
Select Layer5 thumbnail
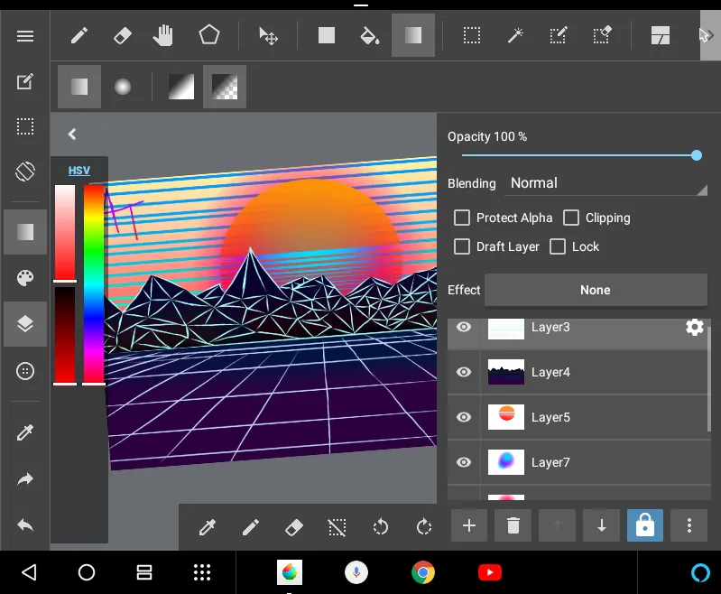click(506, 417)
